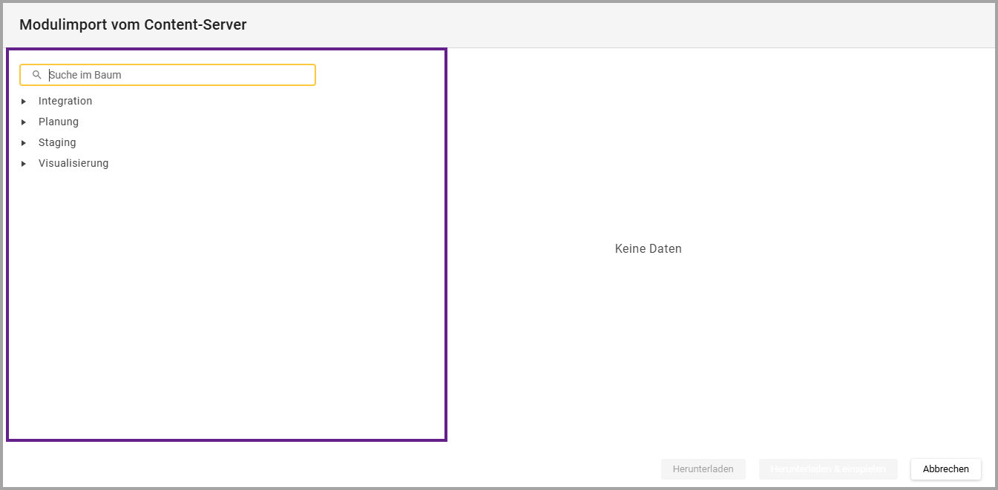The width and height of the screenshot is (998, 490).
Task: Focus the 'Suche im Baum' search field
Action: click(178, 75)
